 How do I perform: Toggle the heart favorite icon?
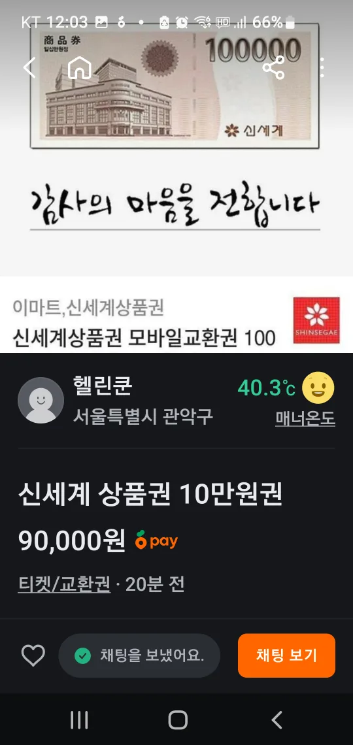pyautogui.click(x=33, y=655)
